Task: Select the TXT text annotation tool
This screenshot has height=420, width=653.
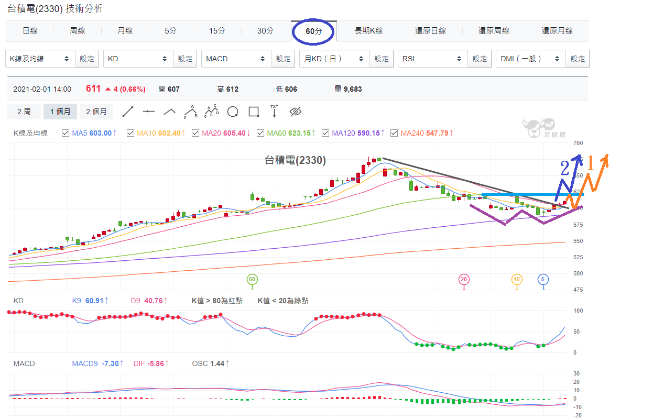Action: coord(274,111)
